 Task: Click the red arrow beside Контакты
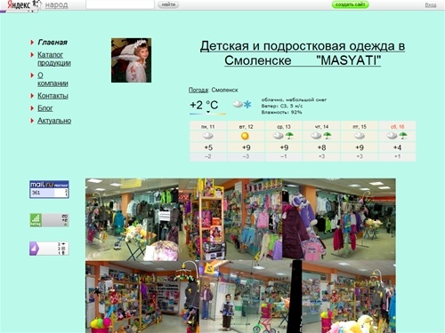[x=32, y=96]
